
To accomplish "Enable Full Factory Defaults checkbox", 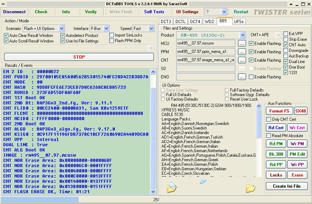I will point(226,90).
